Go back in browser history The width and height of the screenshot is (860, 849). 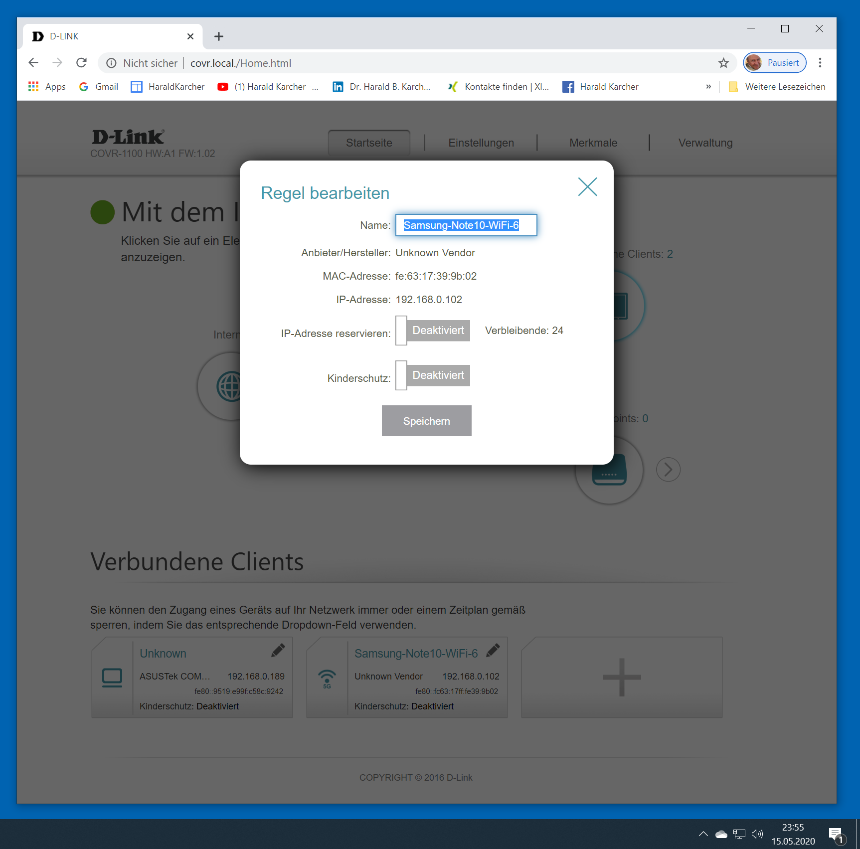click(33, 63)
